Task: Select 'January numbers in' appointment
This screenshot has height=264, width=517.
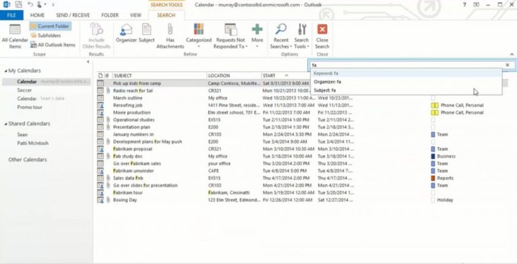Action: pyautogui.click(x=133, y=134)
